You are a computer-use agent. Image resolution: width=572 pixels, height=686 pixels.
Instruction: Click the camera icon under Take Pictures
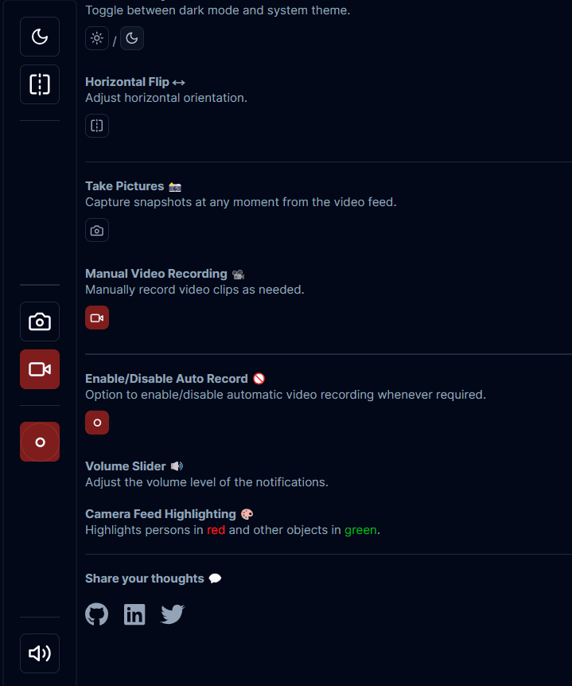click(97, 231)
